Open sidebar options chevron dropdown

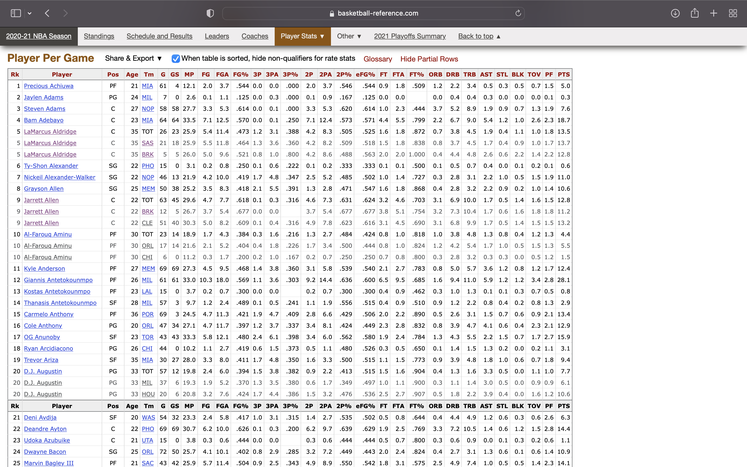[30, 13]
